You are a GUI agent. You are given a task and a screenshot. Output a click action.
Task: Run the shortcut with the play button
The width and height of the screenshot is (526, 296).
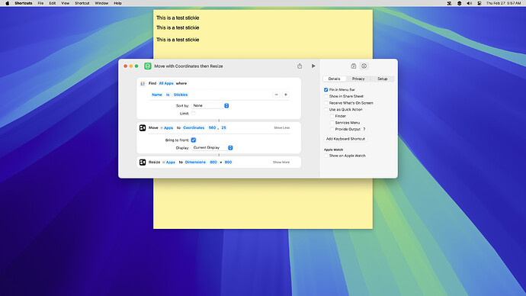(x=313, y=66)
